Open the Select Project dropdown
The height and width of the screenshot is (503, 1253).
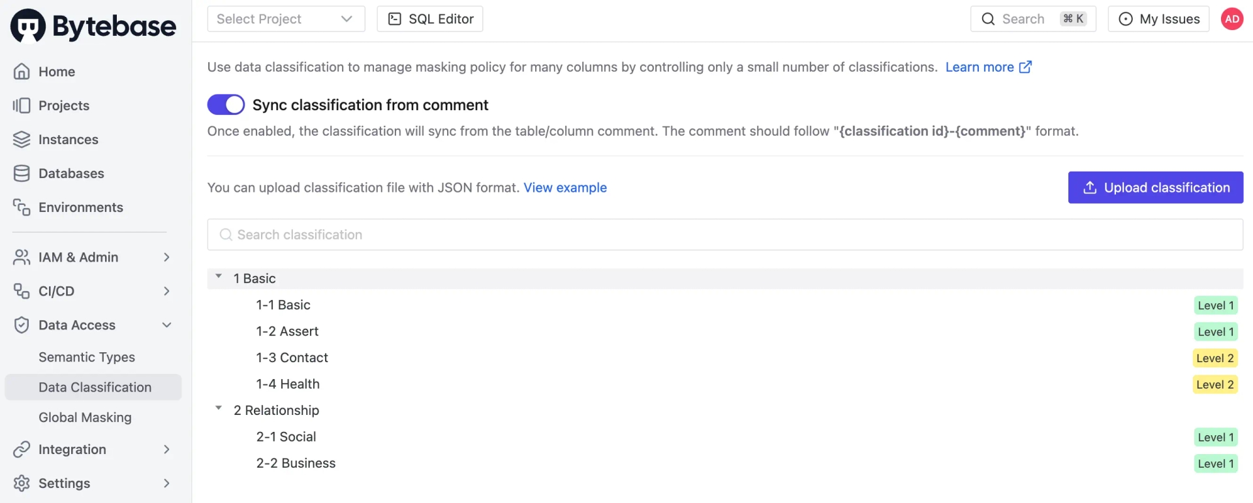point(286,19)
